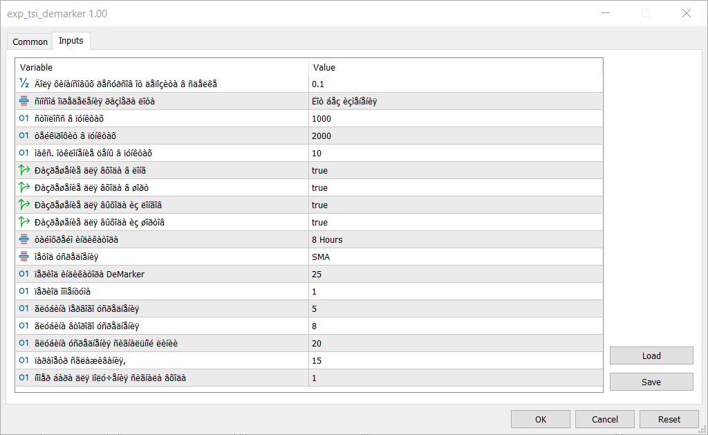Click the Variable column header
The height and width of the screenshot is (435, 708).
tap(162, 67)
